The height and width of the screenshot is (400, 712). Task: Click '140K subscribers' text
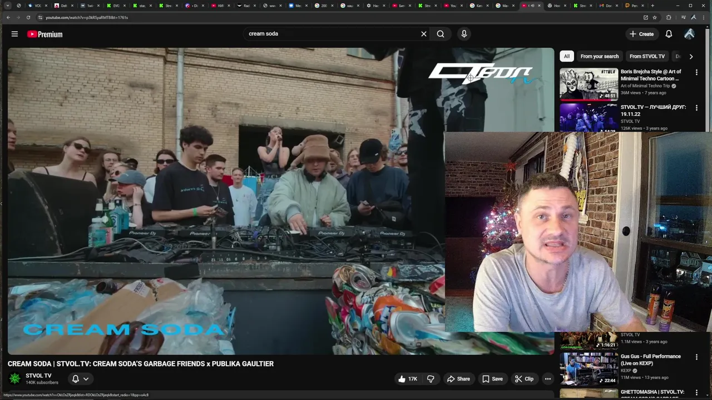(42, 383)
